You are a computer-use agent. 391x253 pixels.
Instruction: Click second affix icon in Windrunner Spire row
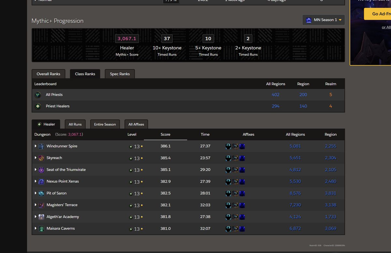pyautogui.click(x=235, y=147)
